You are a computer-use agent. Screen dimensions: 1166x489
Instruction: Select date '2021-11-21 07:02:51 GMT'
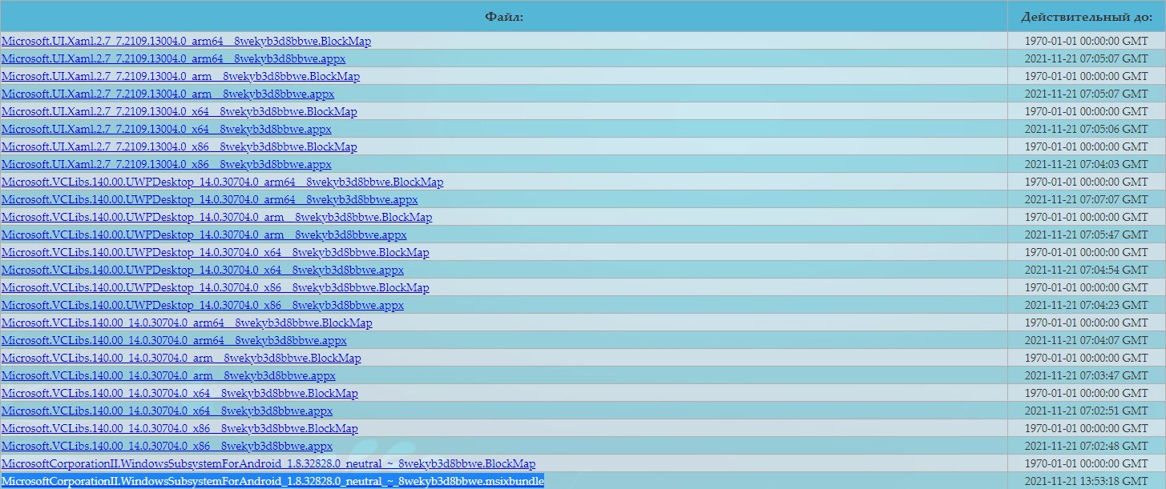click(1087, 411)
